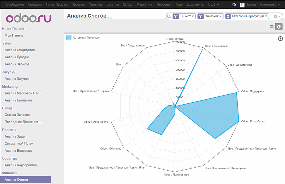Click the Odoo / Партнерство axis label
The image size is (285, 184).
click(176, 175)
